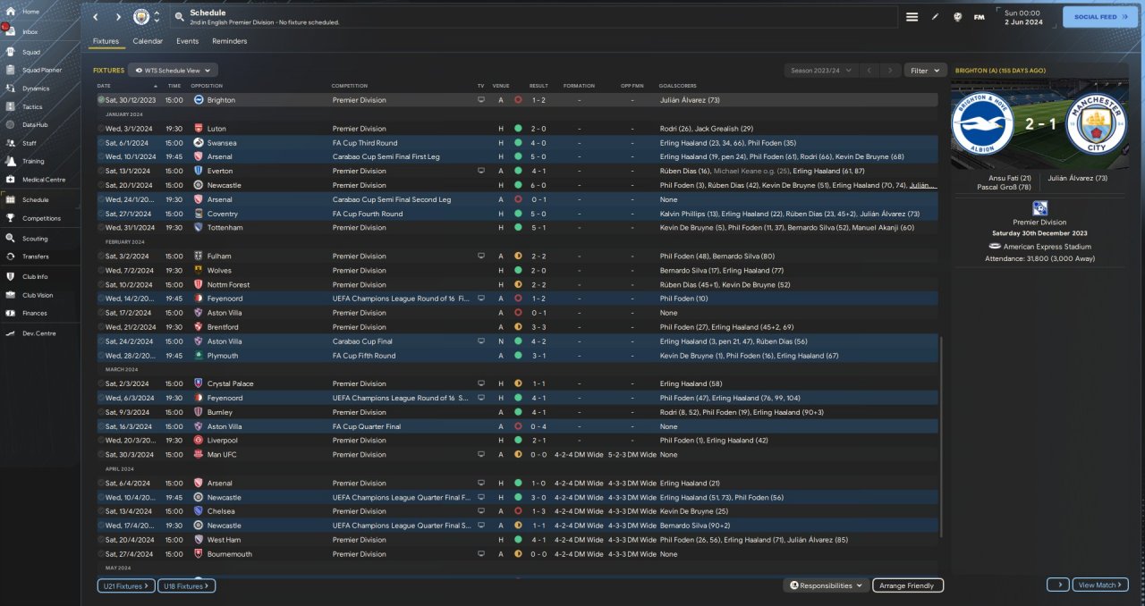Viewport: 1145px width, 606px height.
Task: Open the FM menu icon
Action: click(x=979, y=17)
